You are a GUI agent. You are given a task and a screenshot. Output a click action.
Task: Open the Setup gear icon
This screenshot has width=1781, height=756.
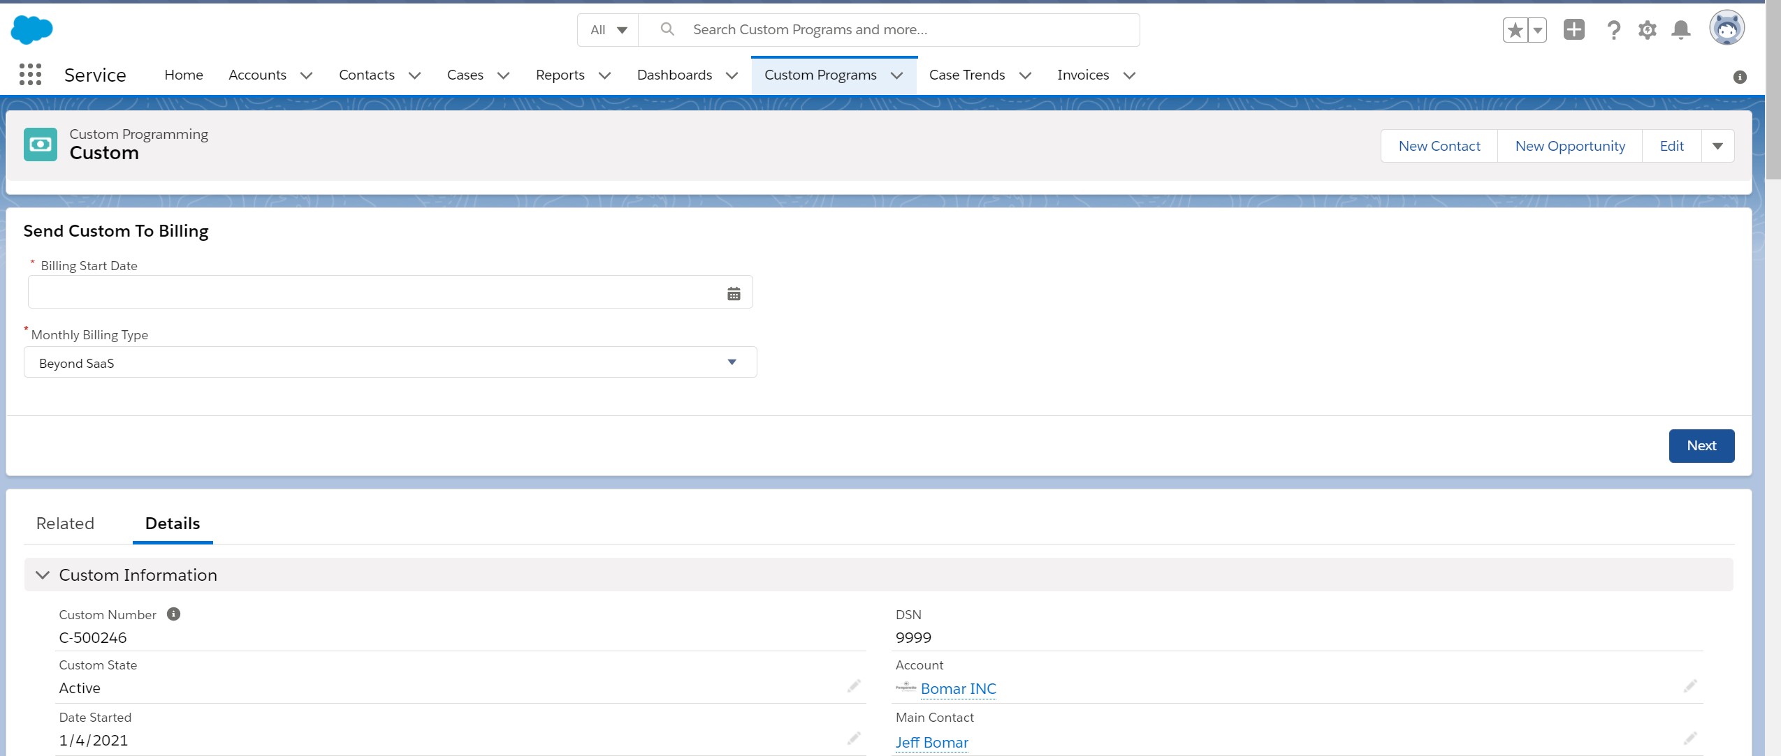1647,30
